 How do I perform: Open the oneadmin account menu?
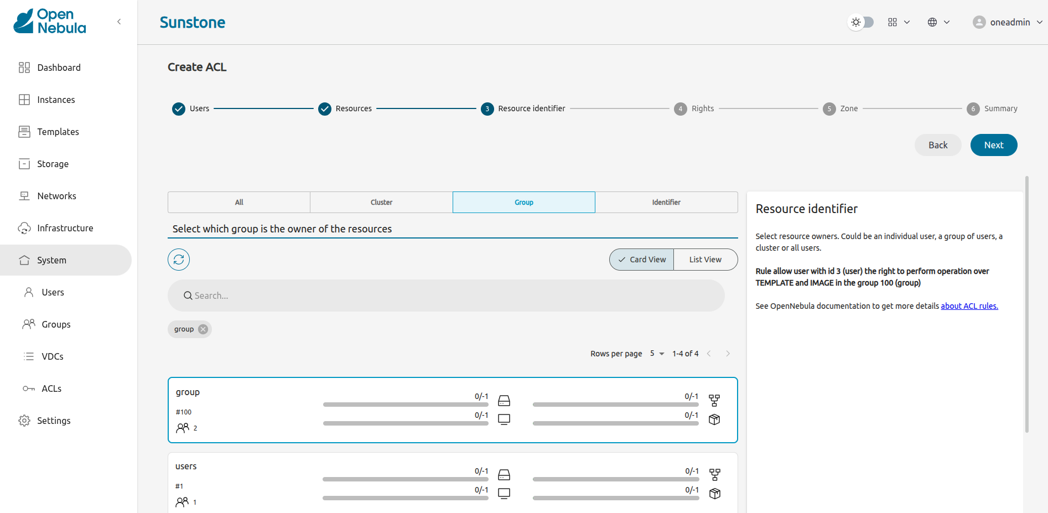(x=1007, y=22)
